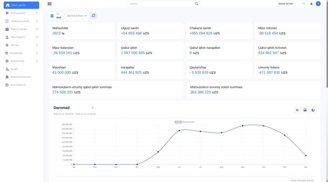Click the Qidirish search field
The image size is (328, 182).
point(161,4)
